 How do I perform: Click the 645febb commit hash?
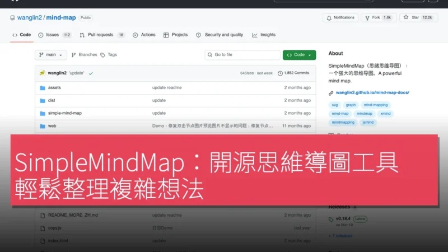pyautogui.click(x=247, y=73)
